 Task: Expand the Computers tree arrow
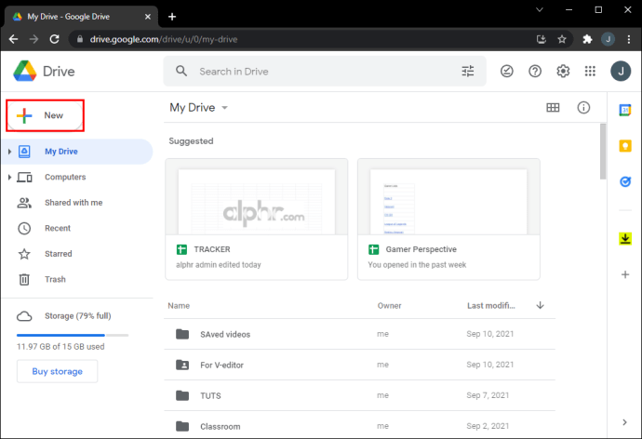click(x=9, y=177)
